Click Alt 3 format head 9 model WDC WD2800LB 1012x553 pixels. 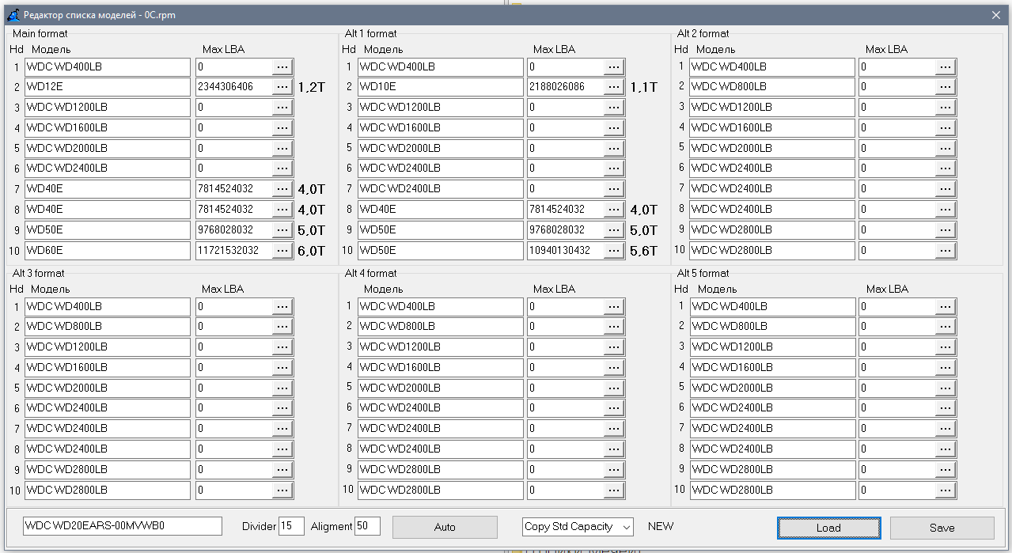(108, 469)
